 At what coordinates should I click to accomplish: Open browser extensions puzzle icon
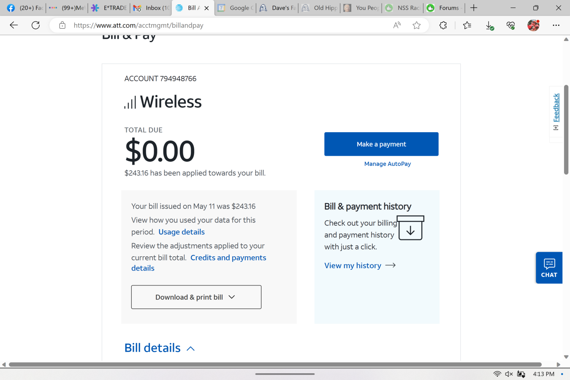pos(443,25)
